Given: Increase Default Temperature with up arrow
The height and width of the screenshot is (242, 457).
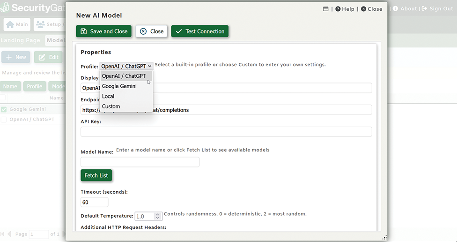Looking at the screenshot, I should [x=158, y=214].
